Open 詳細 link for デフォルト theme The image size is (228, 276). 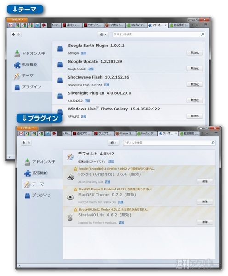pyautogui.click(x=111, y=161)
